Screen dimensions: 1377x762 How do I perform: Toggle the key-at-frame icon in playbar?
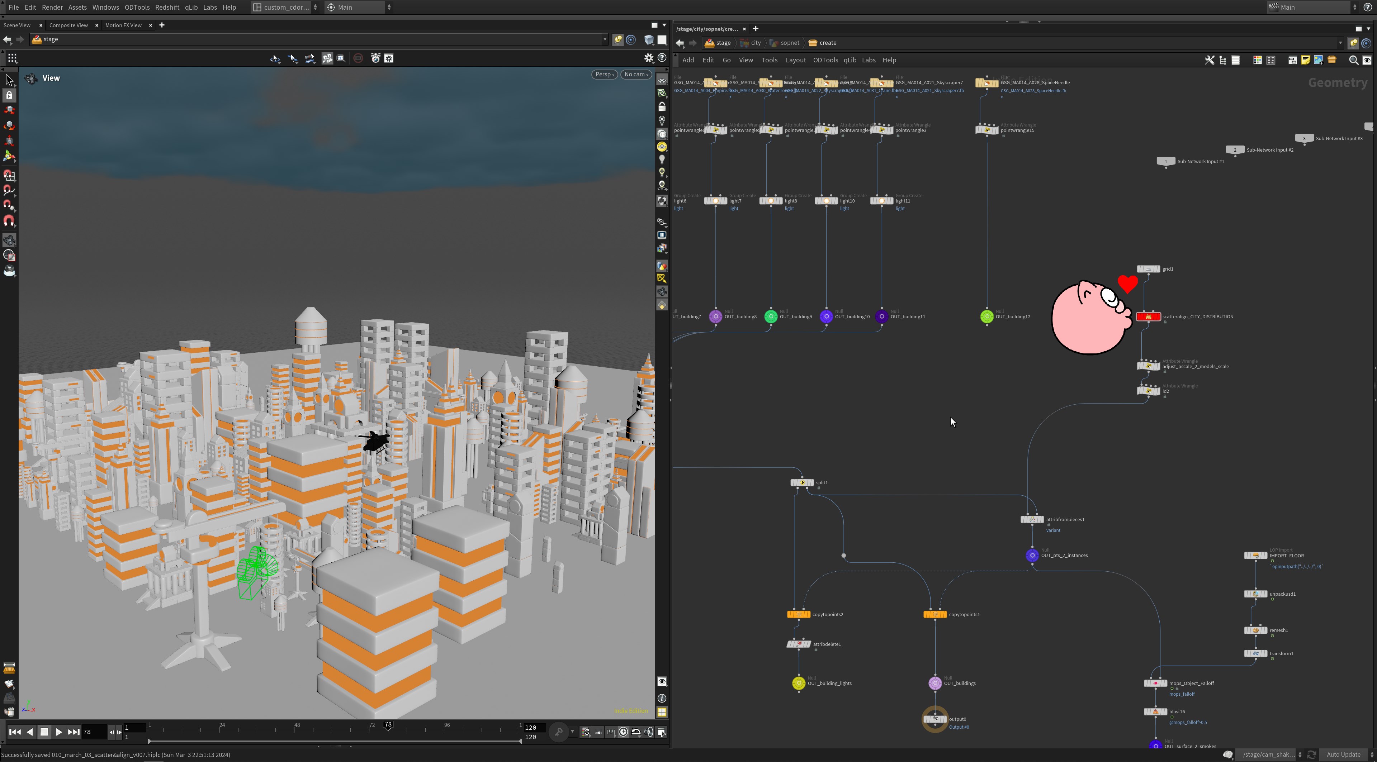[559, 732]
